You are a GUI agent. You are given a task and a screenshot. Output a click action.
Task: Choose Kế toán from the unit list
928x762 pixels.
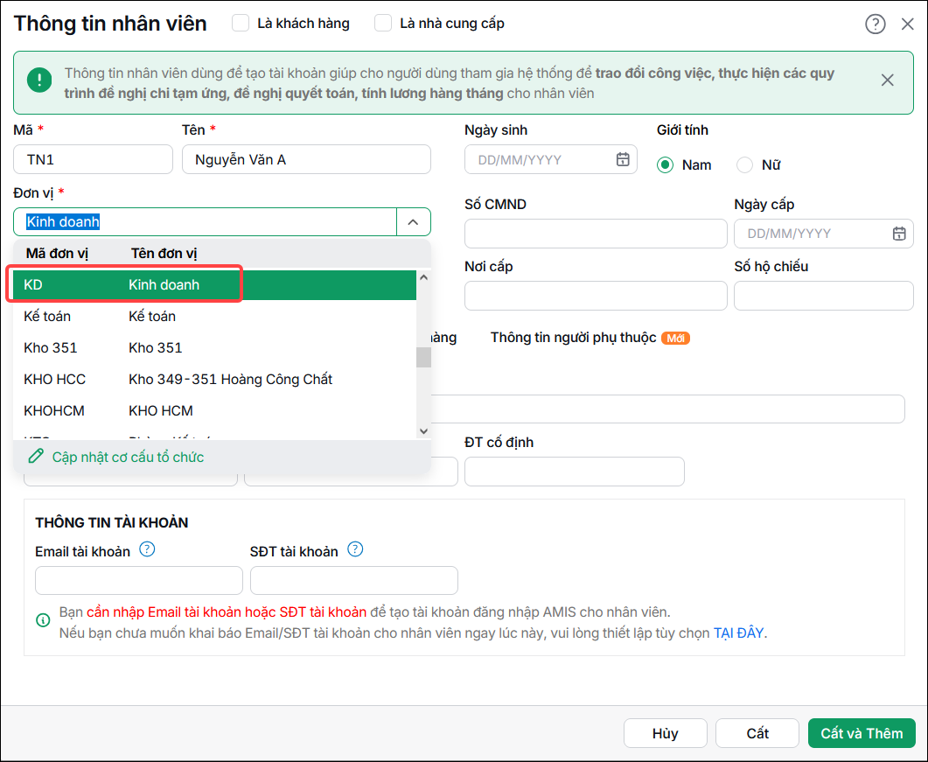pos(215,316)
